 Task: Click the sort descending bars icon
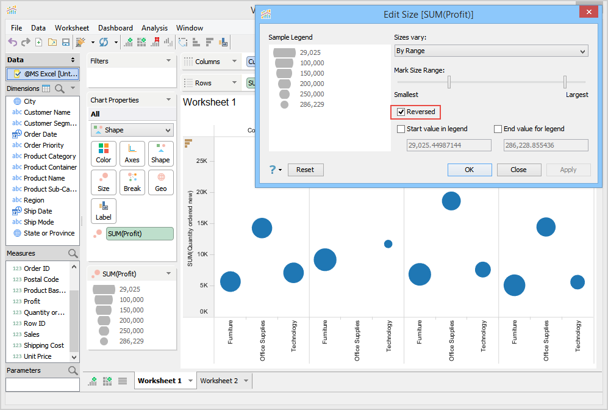tap(210, 42)
